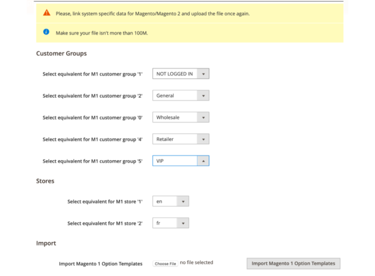Click the Choose File button

[x=165, y=263]
